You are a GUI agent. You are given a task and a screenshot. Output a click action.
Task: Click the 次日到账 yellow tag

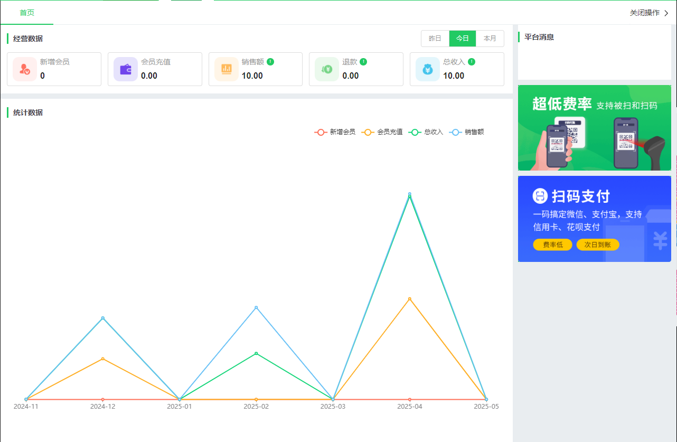(598, 244)
